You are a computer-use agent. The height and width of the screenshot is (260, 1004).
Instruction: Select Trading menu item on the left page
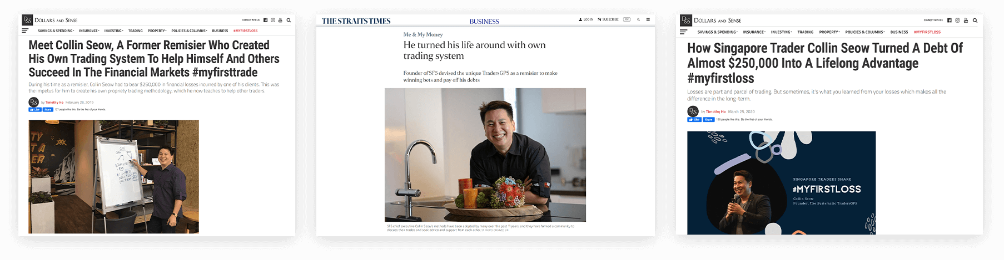point(136,30)
